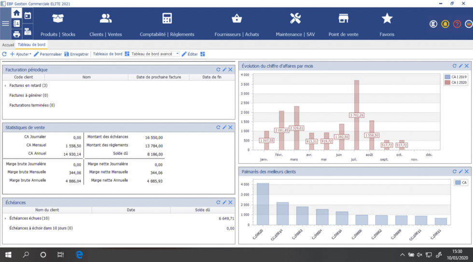Open help via red question mark icon
Screen dimensions: 473x262
pos(457,24)
